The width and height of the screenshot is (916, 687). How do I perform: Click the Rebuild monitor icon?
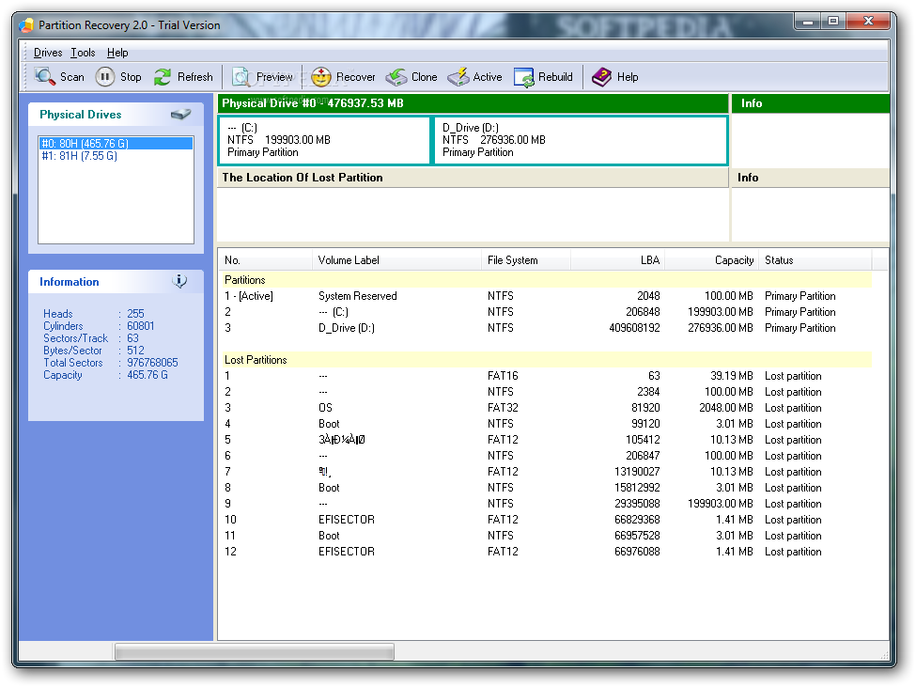[524, 76]
